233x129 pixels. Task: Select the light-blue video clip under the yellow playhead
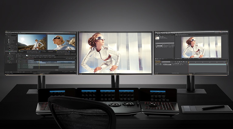click(x=39, y=62)
